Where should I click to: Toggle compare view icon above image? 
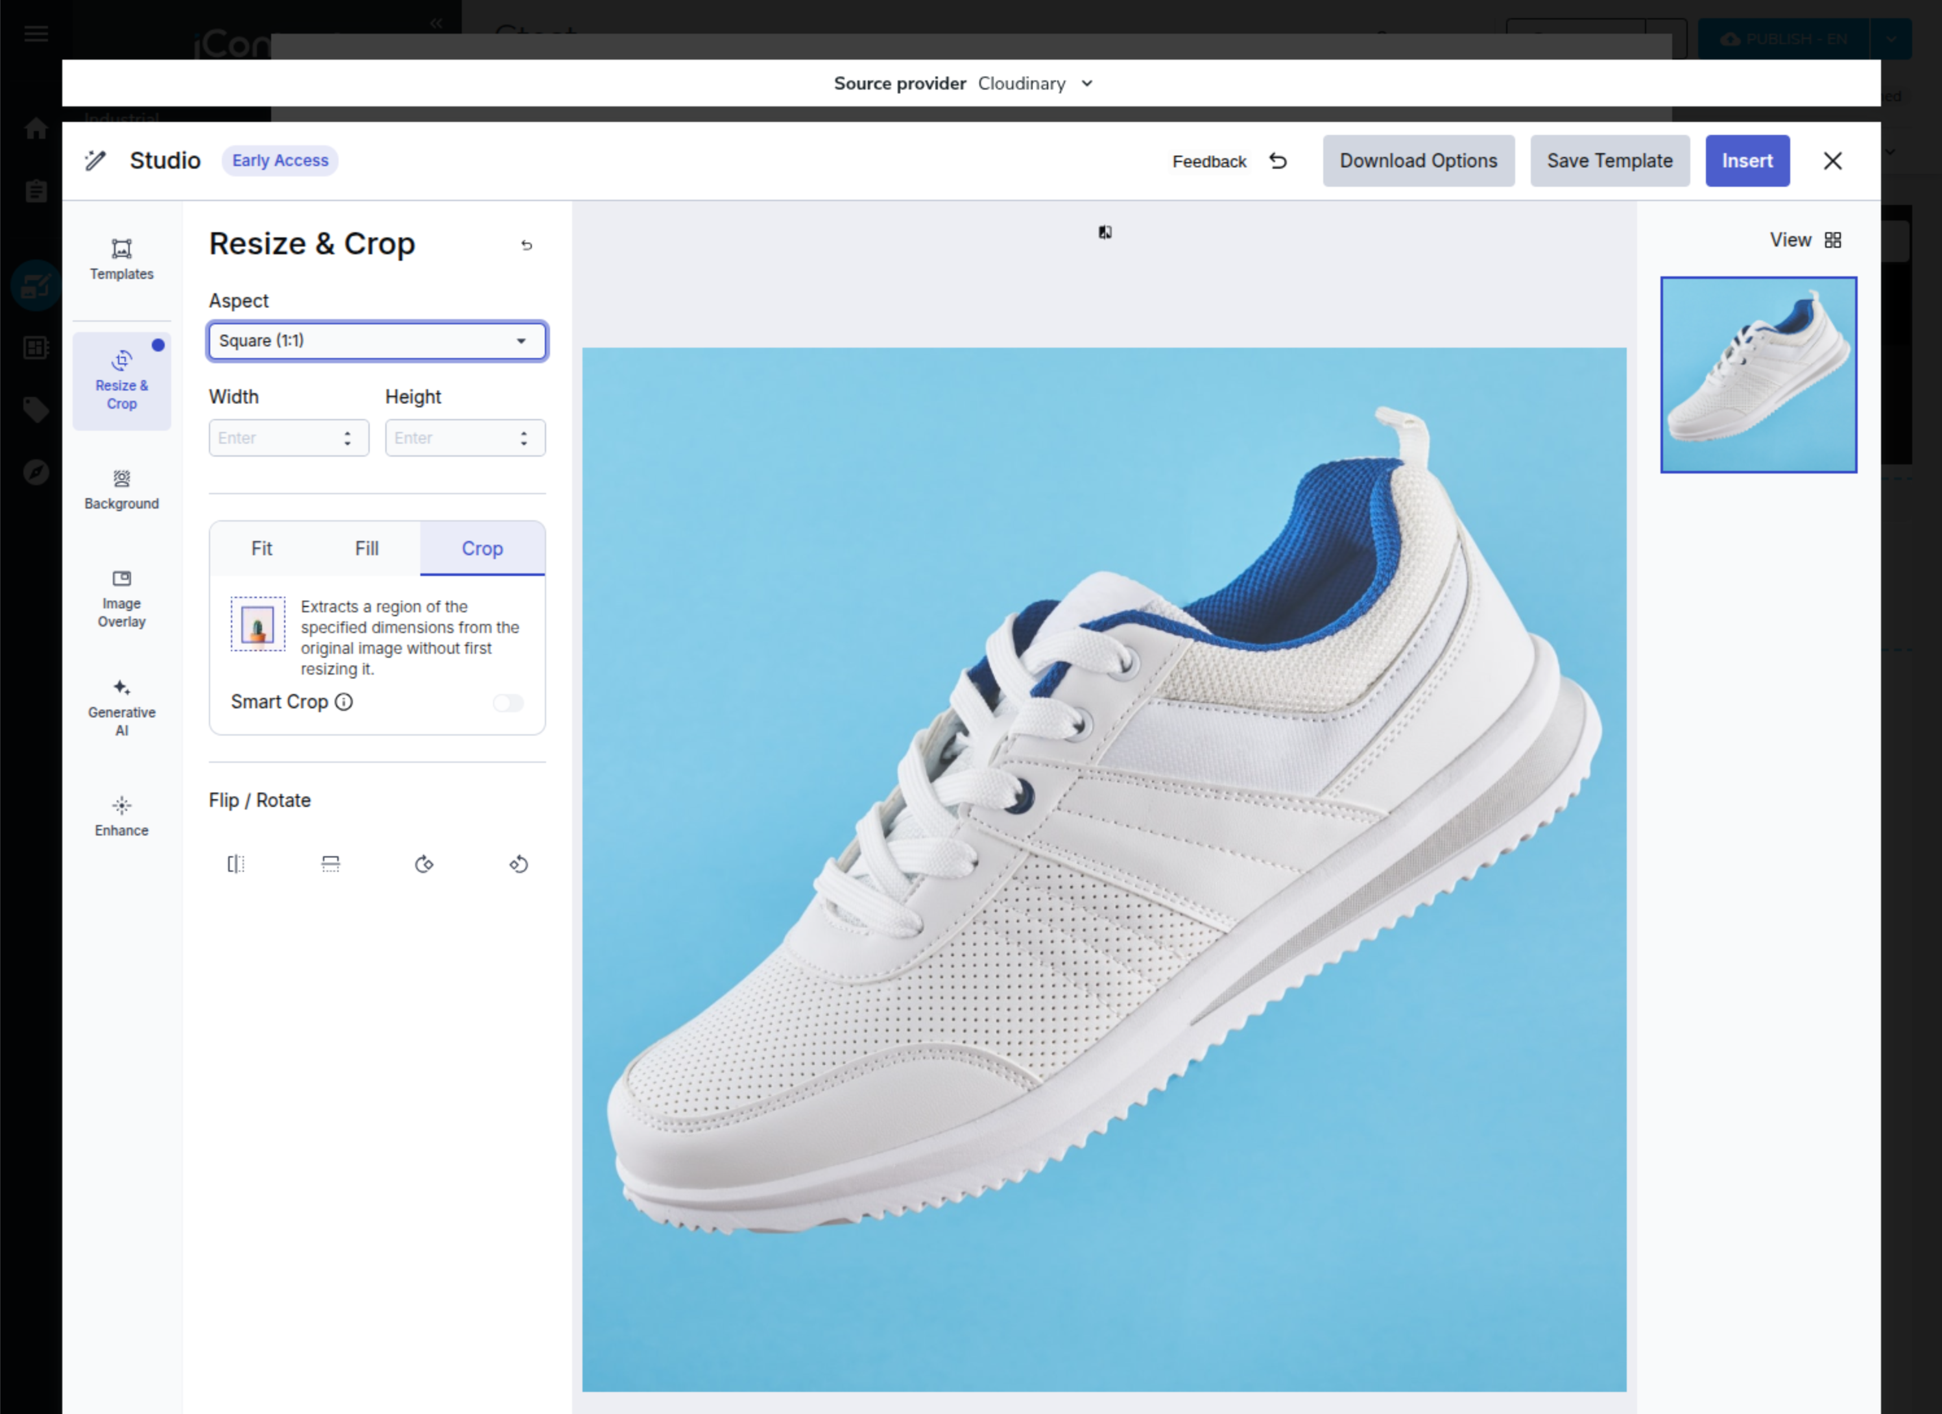tap(1105, 232)
